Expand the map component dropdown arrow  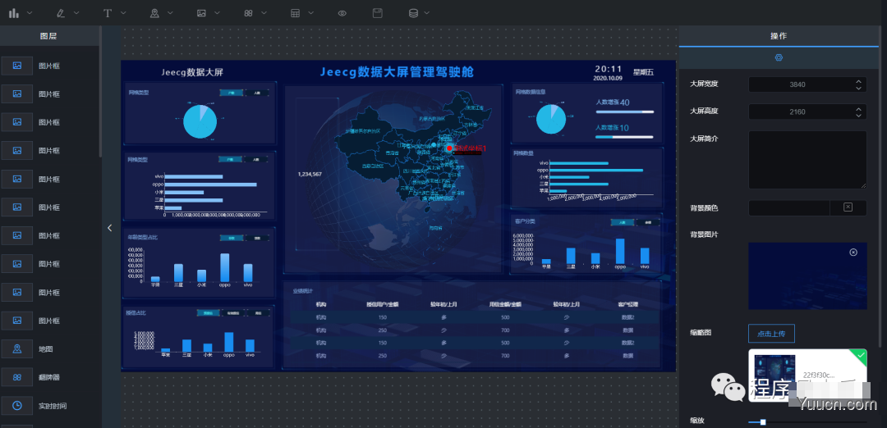(x=170, y=12)
